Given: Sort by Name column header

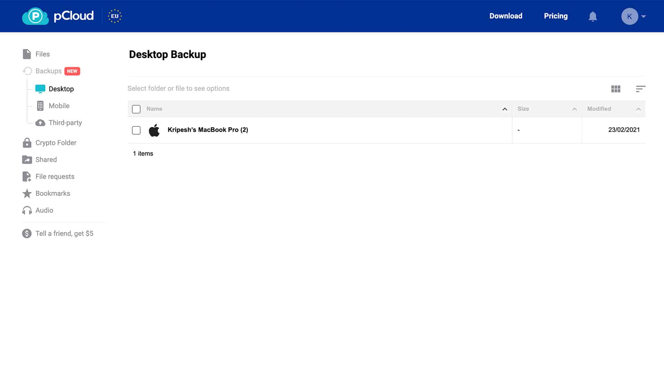Looking at the screenshot, I should point(154,109).
